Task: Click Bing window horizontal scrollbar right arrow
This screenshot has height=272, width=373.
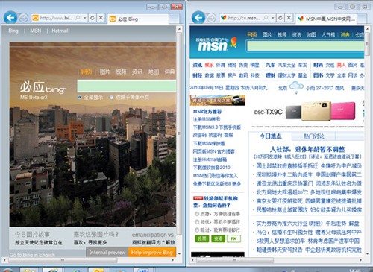Action: [x=173, y=260]
